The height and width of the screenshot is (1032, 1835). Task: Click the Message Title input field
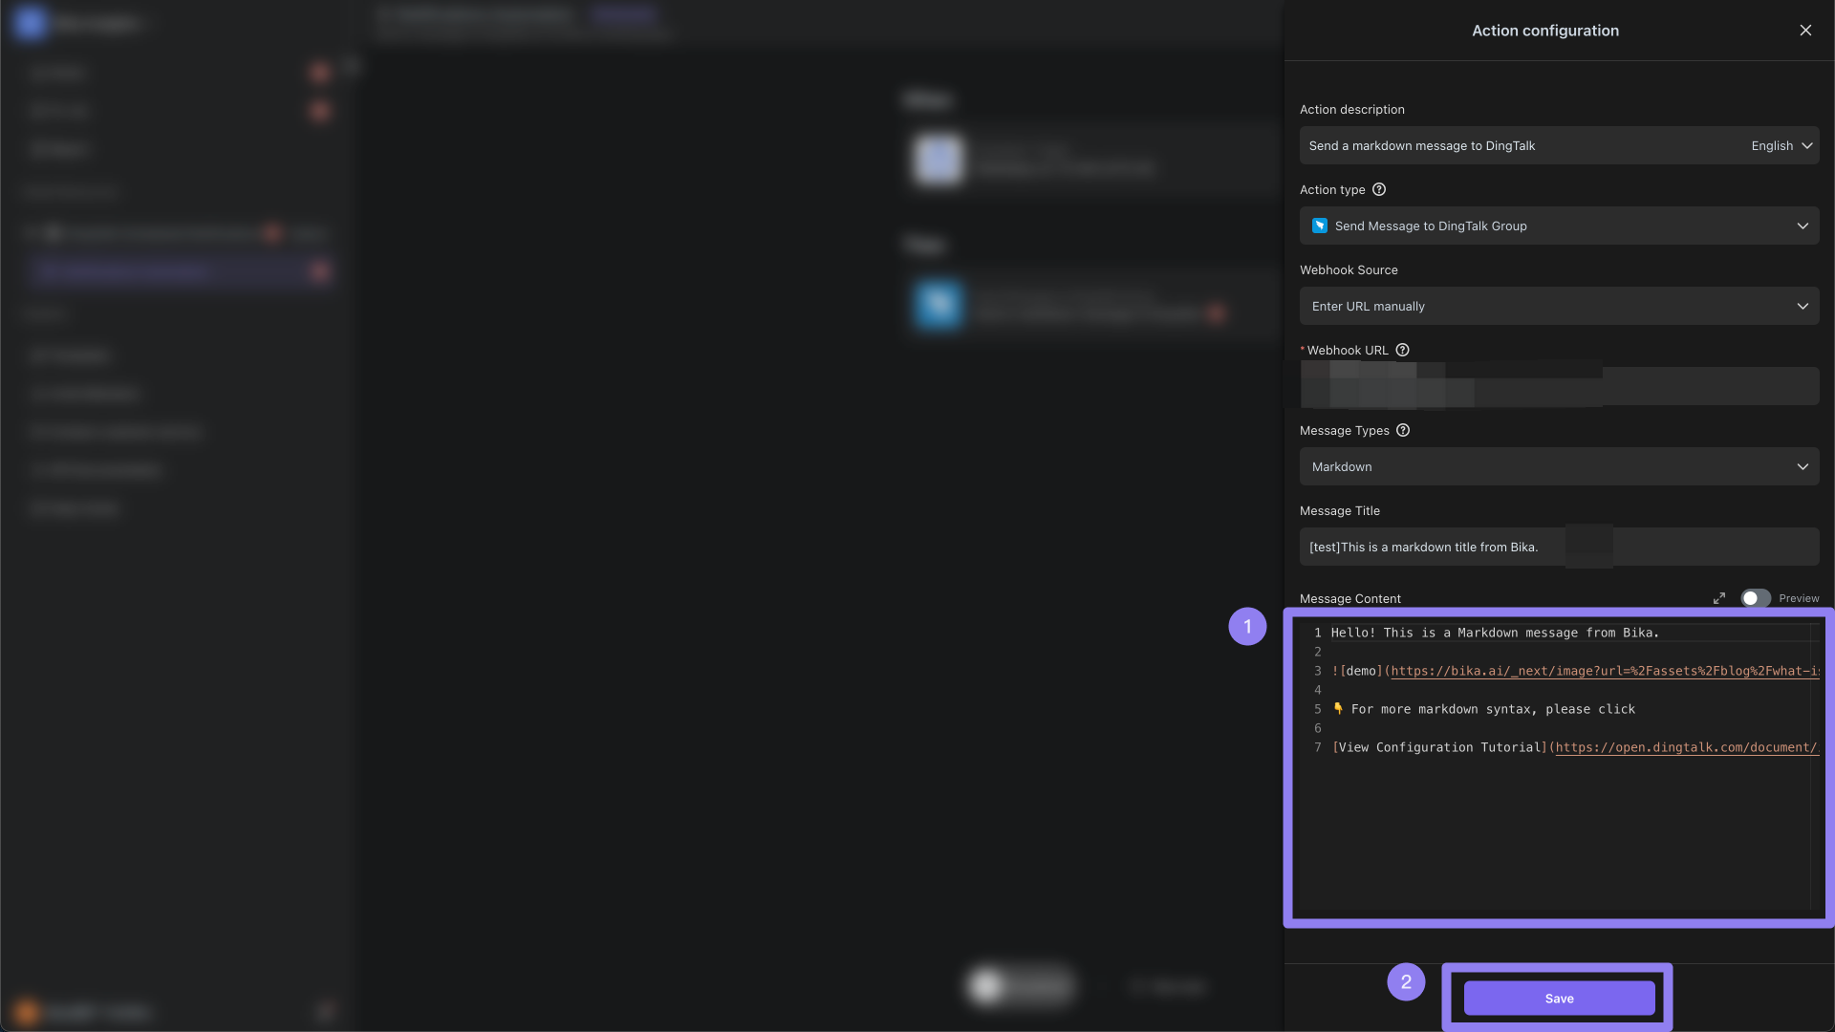coord(1559,547)
